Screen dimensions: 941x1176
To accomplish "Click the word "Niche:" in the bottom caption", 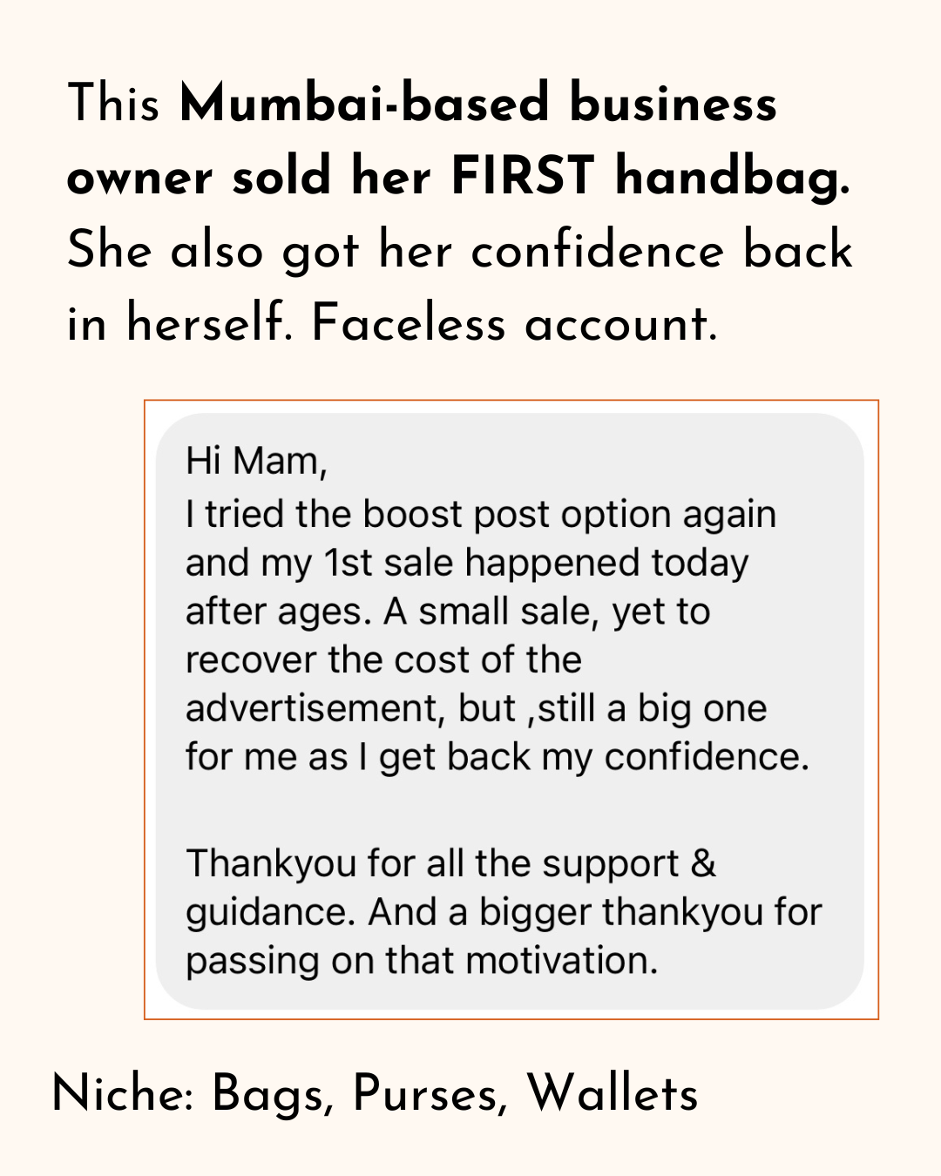I will click(123, 1094).
